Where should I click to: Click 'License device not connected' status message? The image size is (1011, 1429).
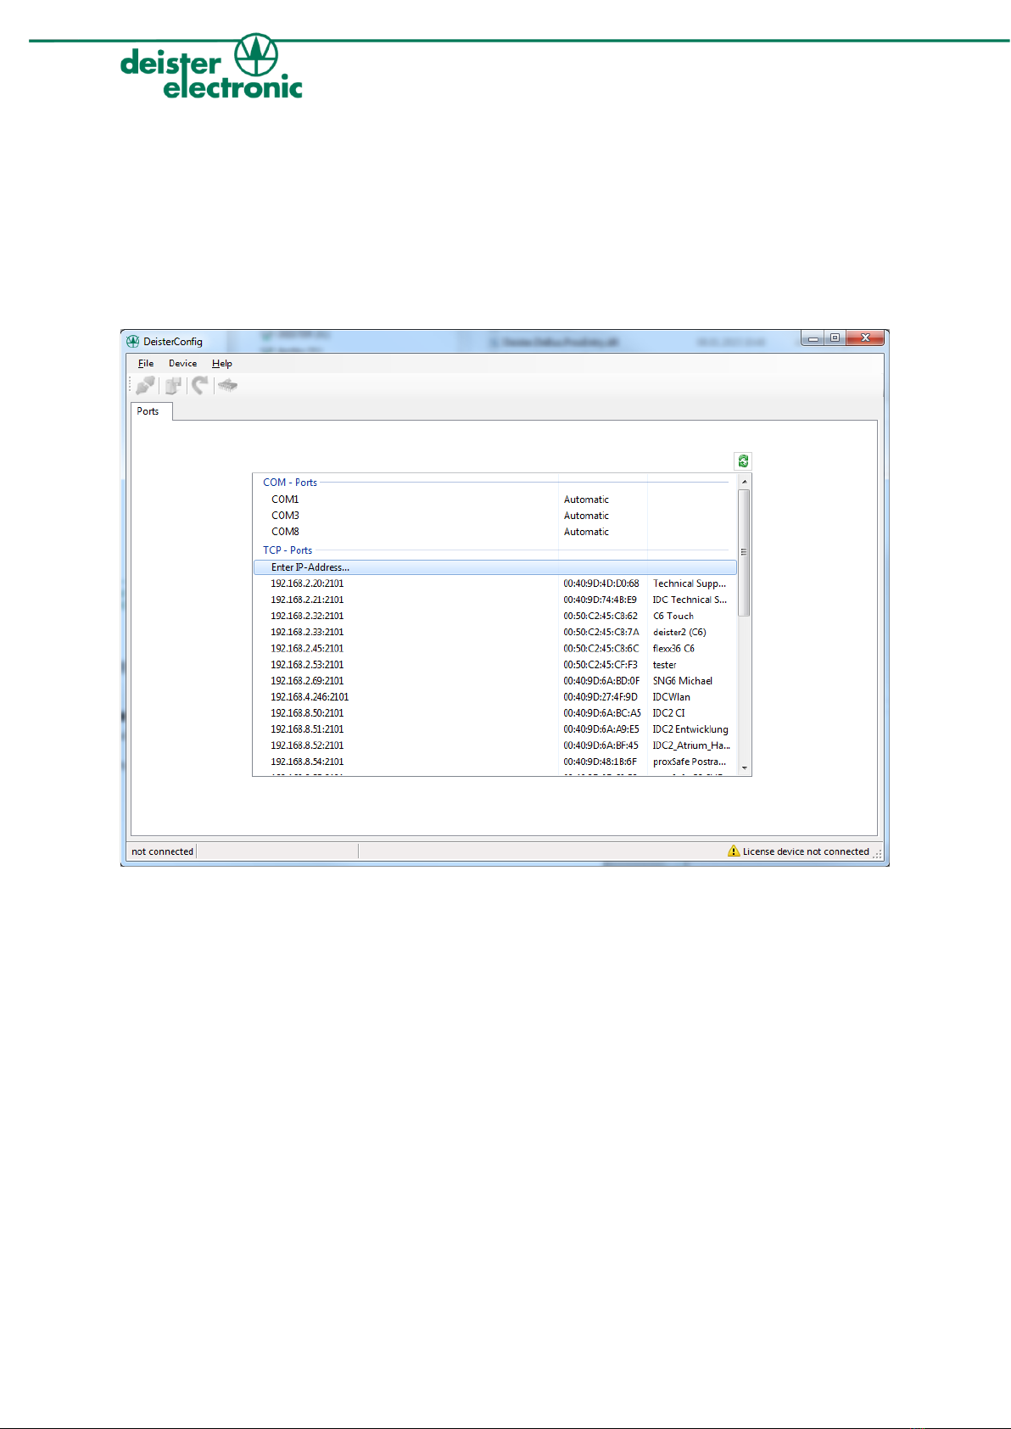click(806, 851)
